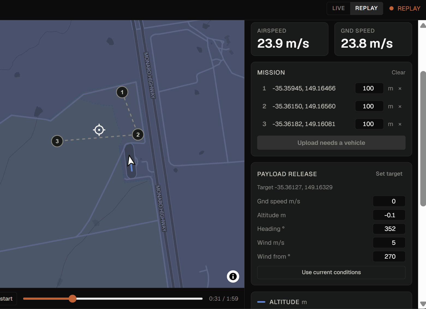Edit Gnd speed m/s input
The height and width of the screenshot is (309, 426).
click(389, 201)
